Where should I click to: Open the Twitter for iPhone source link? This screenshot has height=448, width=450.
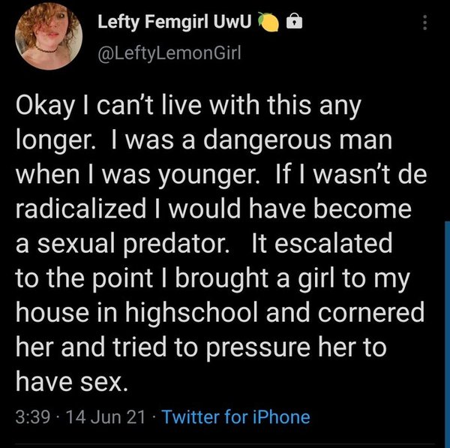(235, 416)
